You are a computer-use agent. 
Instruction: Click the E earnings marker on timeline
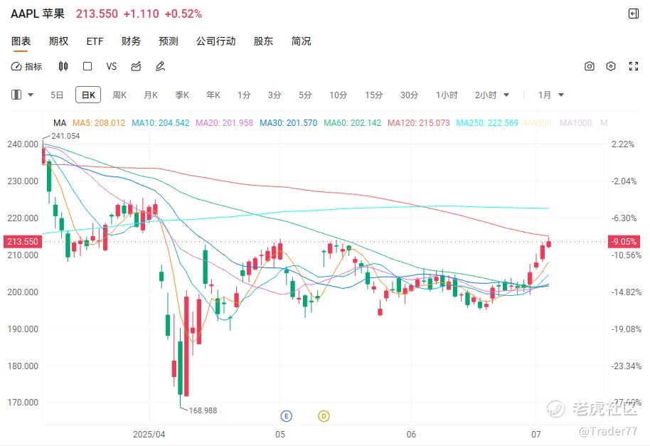point(287,415)
